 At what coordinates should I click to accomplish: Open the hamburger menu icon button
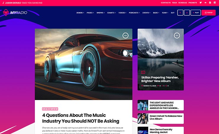point(187,13)
